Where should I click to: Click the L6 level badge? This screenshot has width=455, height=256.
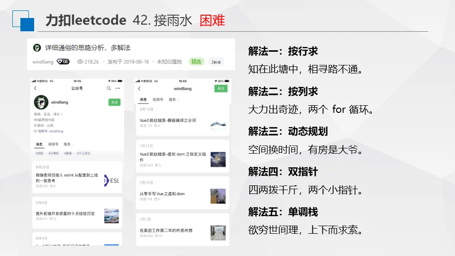tap(63, 62)
